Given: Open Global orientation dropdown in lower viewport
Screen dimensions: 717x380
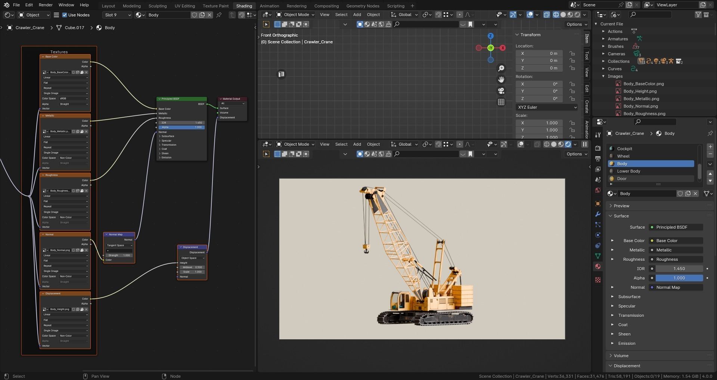Looking at the screenshot, I should tap(404, 144).
